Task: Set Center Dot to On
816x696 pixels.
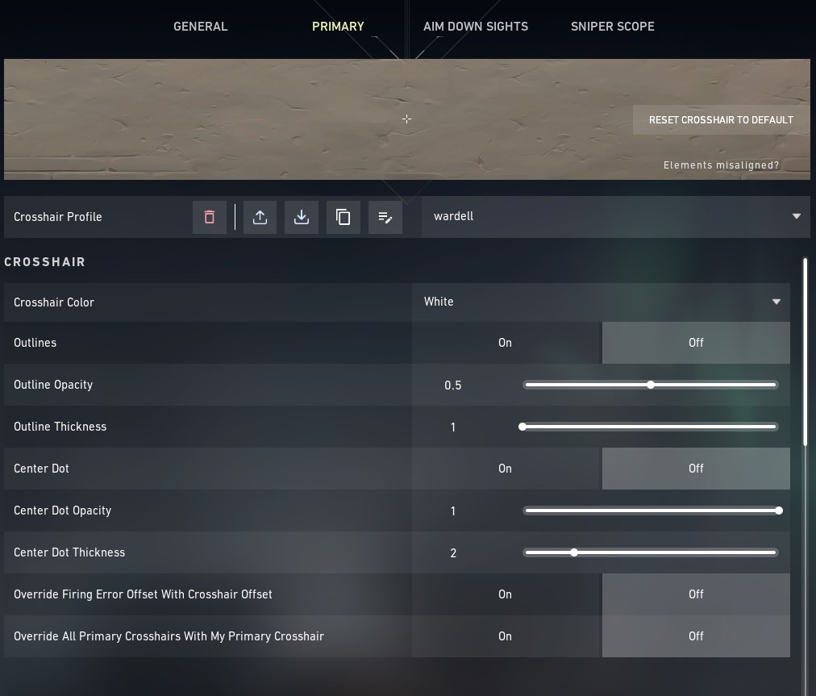Action: pyautogui.click(x=506, y=469)
